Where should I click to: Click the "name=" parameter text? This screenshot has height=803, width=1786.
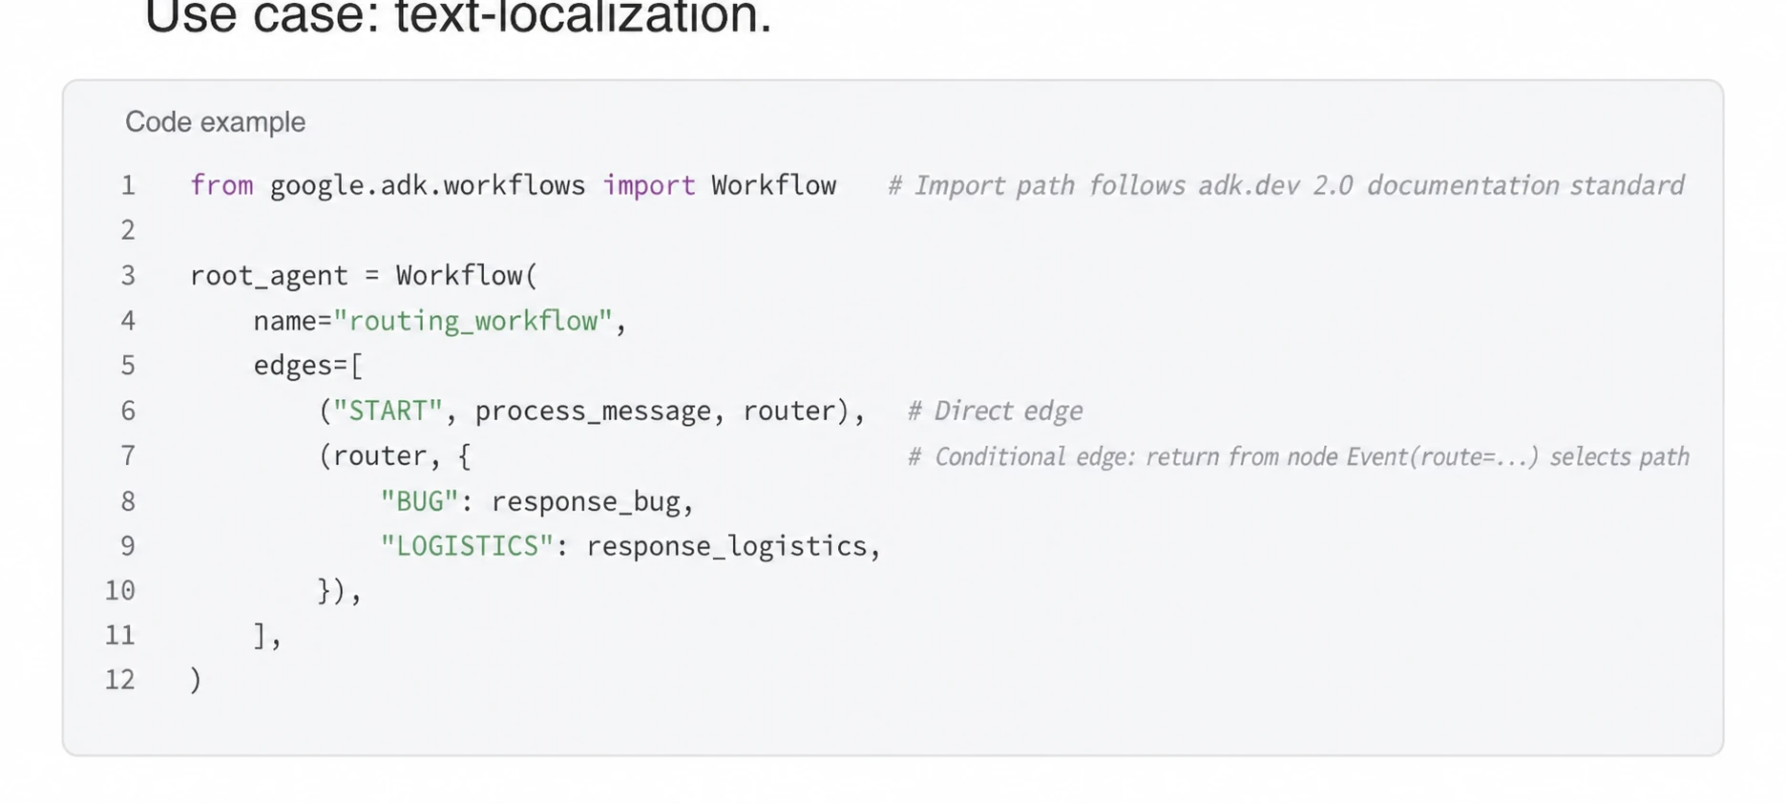click(x=292, y=321)
